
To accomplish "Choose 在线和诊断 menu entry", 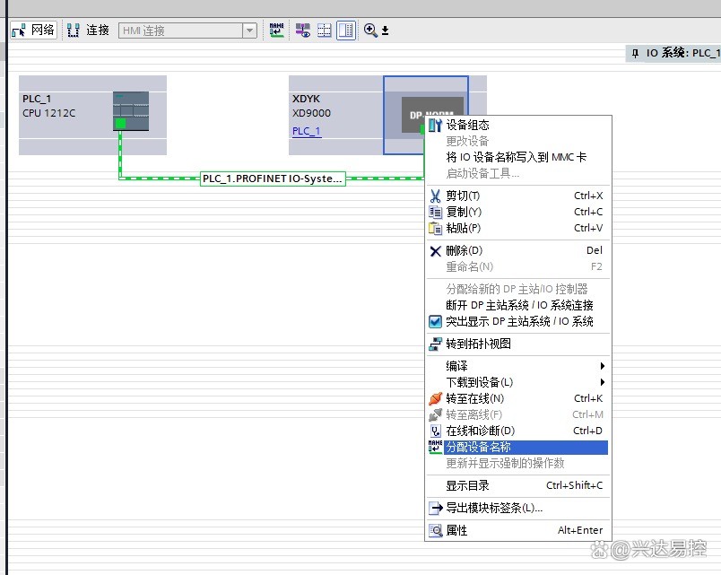I will 518,431.
